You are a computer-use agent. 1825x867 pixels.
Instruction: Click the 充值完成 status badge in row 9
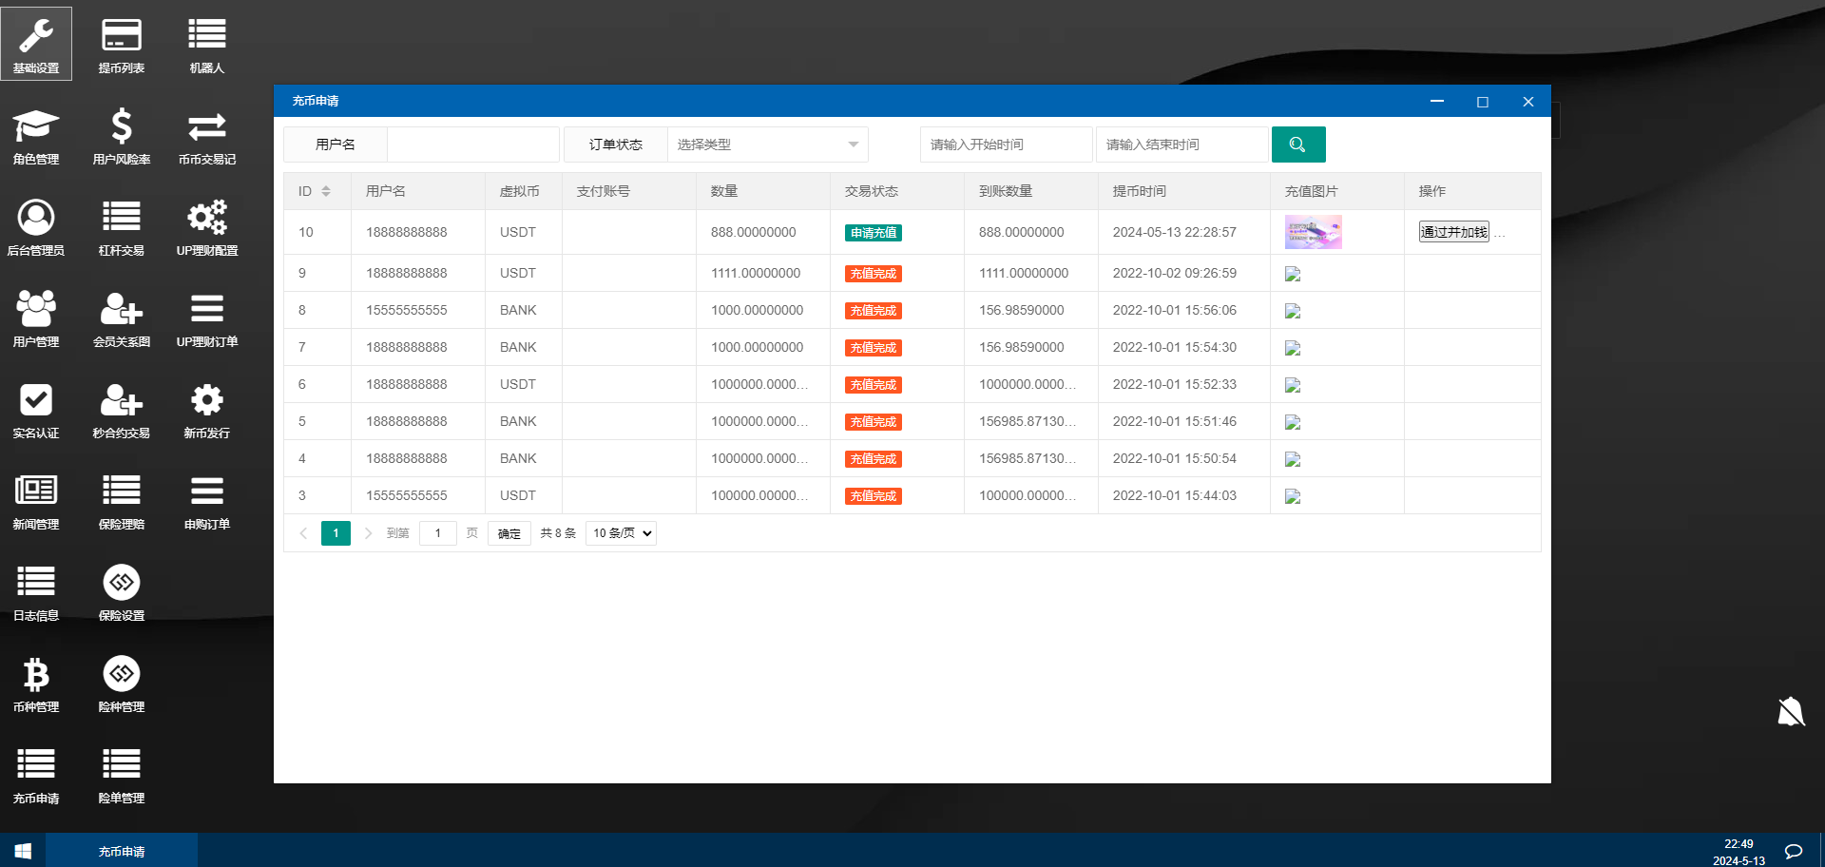(x=874, y=274)
